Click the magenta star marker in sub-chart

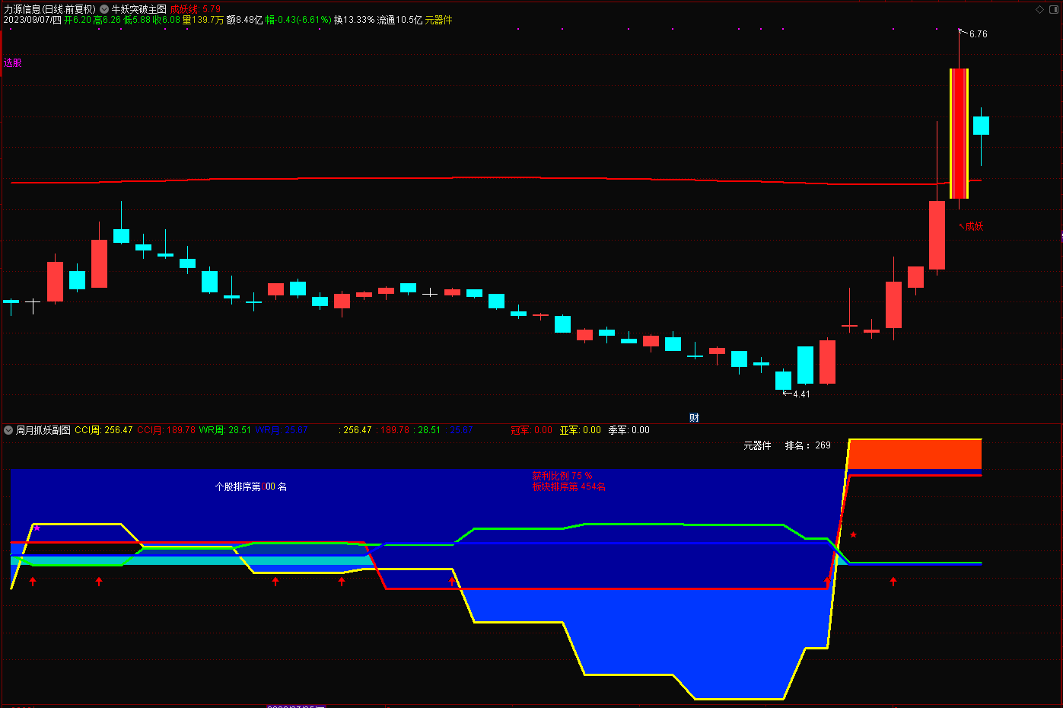(x=37, y=528)
